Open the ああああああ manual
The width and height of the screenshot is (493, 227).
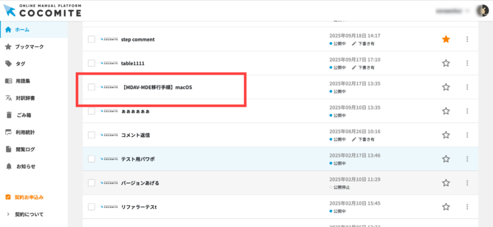(x=135, y=111)
